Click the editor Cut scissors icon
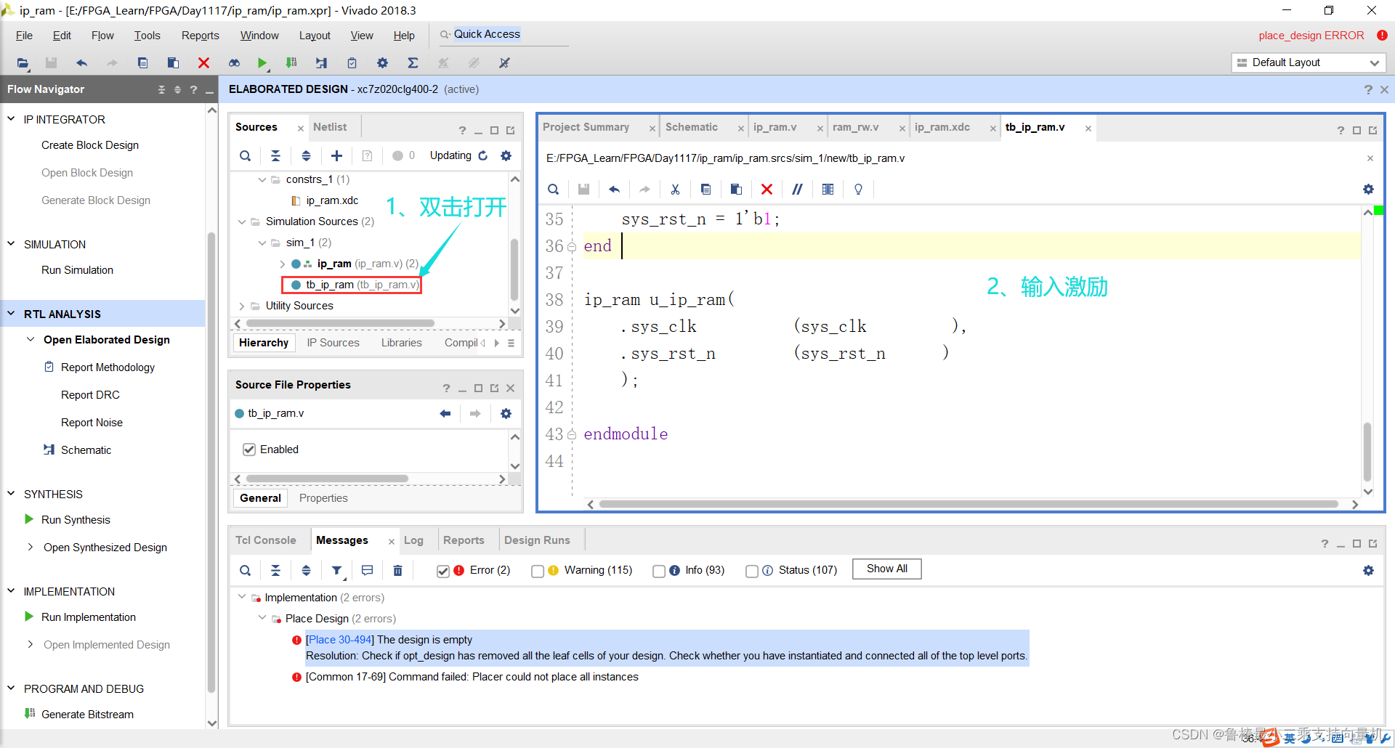Image resolution: width=1395 pixels, height=748 pixels. 675,189
